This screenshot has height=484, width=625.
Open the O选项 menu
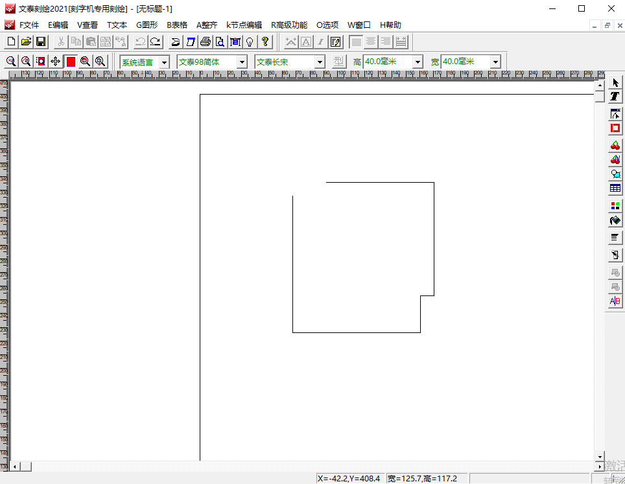click(327, 25)
